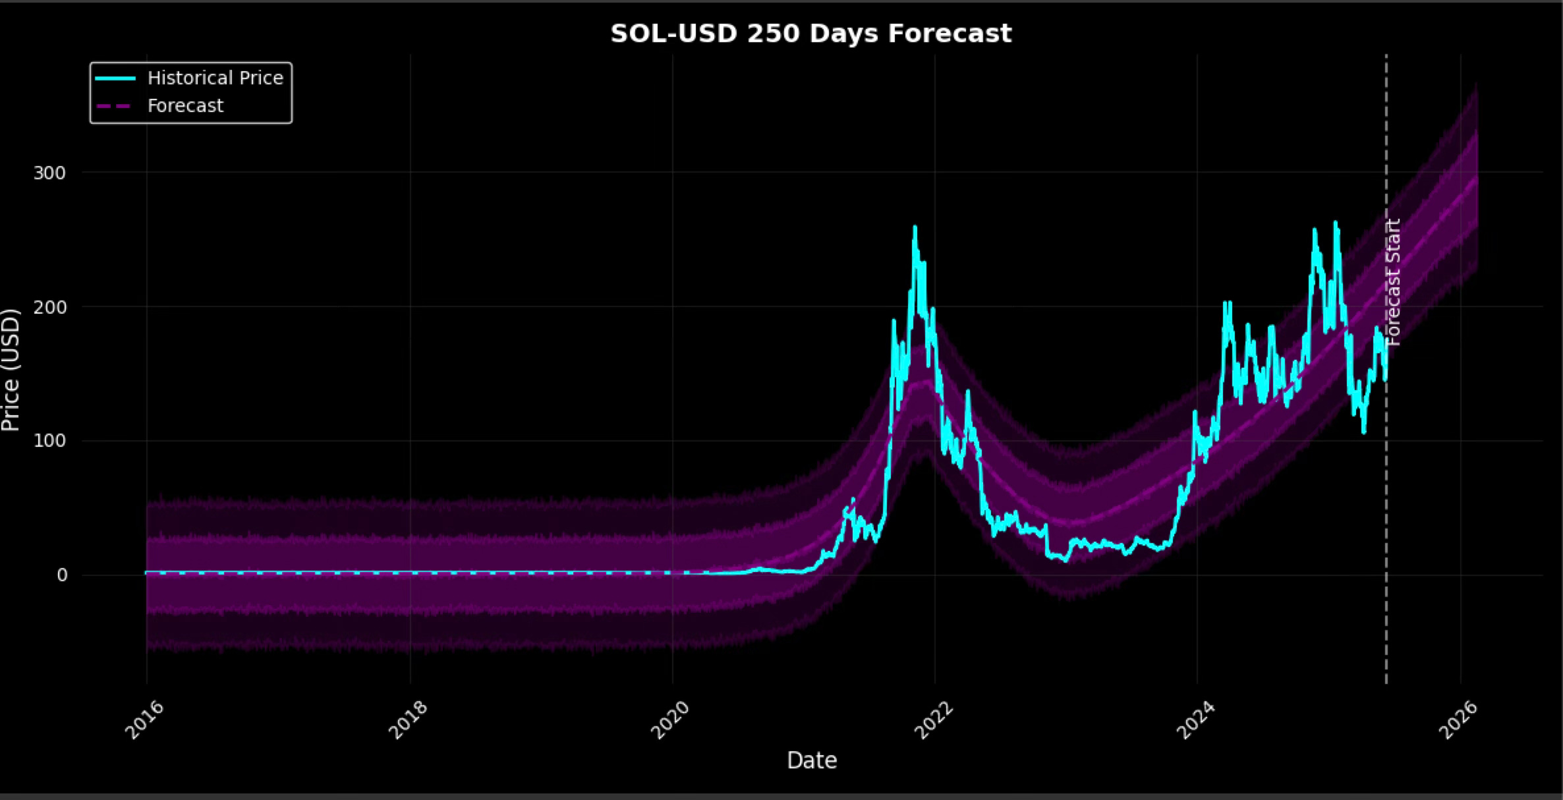This screenshot has width=1563, height=800.
Task: Click the 2022 x-axis tick label
Action: click(934, 720)
